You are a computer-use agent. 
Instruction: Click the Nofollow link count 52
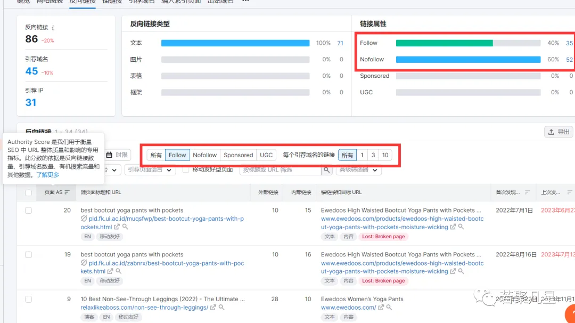tap(570, 60)
